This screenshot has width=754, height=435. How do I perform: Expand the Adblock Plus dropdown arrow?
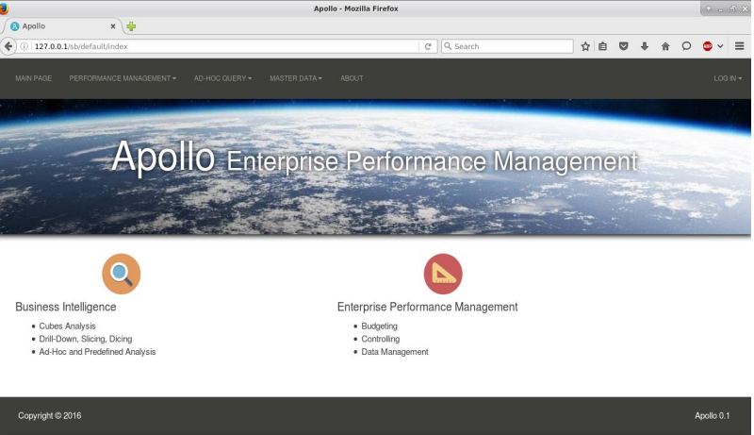coord(720,46)
